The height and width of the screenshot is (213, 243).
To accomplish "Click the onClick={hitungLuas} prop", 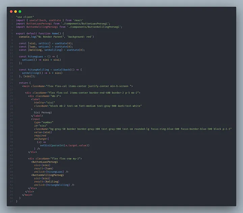I will click(x=49, y=172).
